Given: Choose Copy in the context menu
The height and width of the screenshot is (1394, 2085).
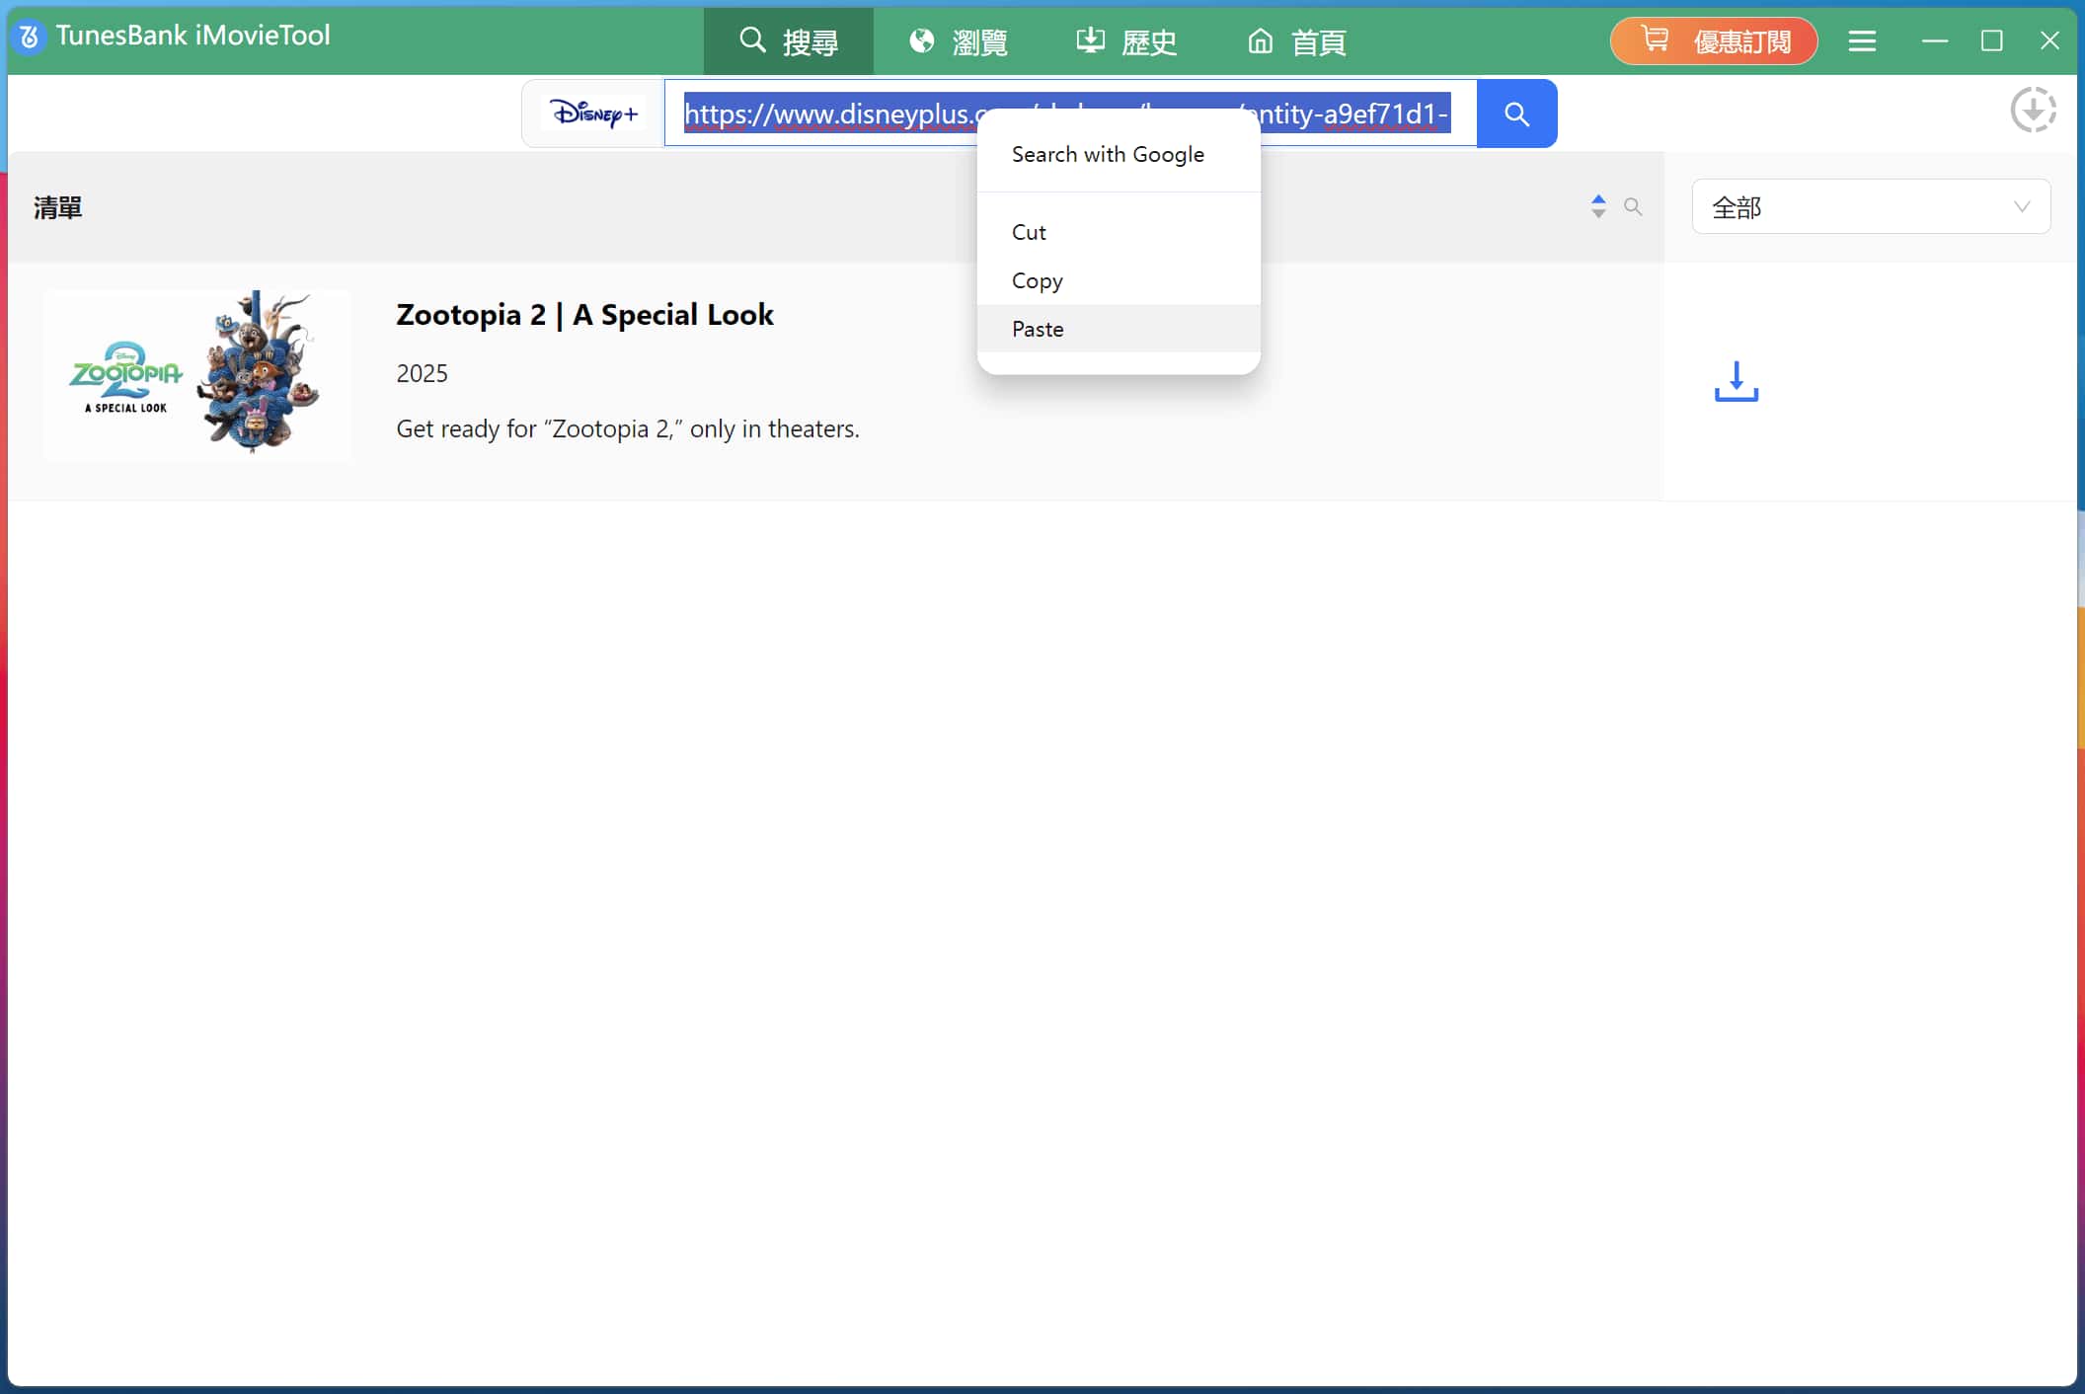Looking at the screenshot, I should [1037, 280].
